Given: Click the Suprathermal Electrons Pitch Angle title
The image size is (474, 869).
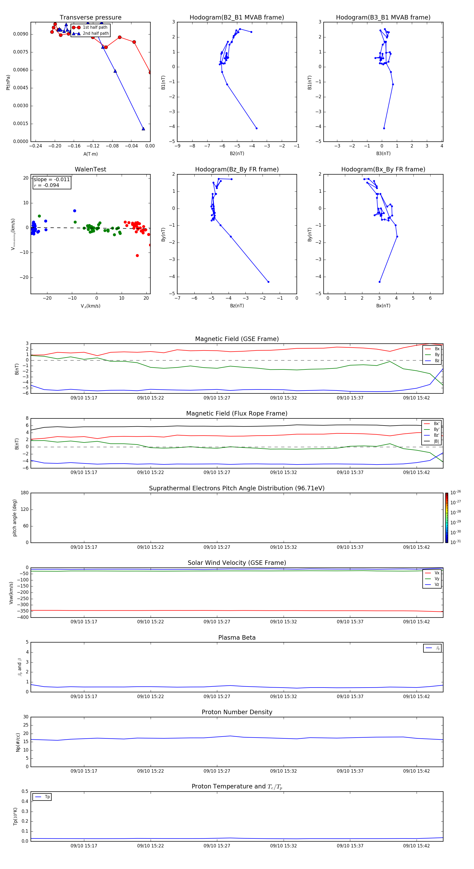Looking at the screenshot, I should pos(237,488).
